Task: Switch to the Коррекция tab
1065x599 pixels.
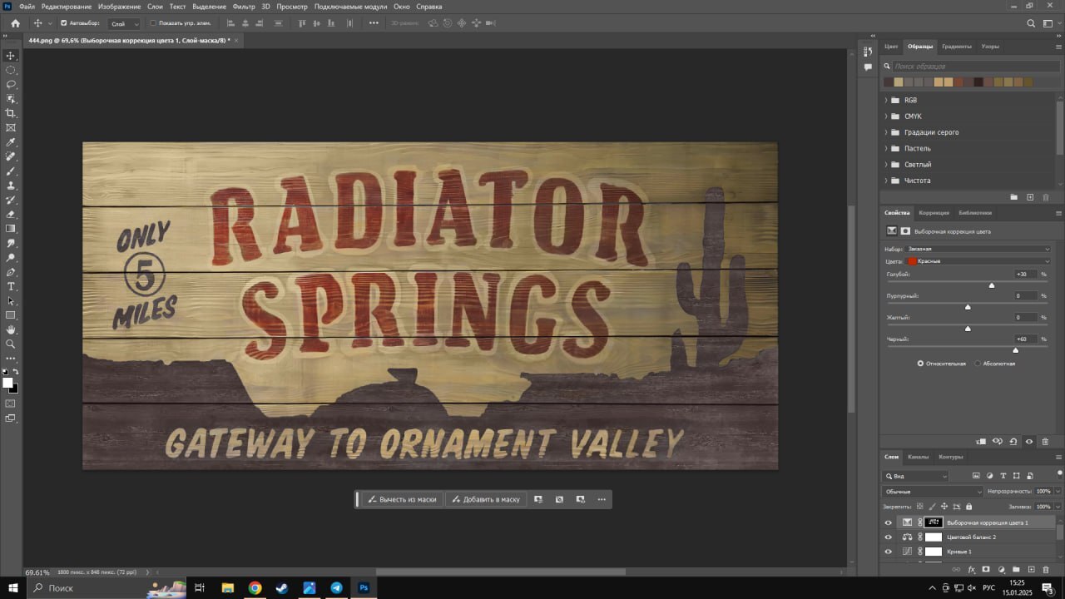Action: (x=934, y=213)
